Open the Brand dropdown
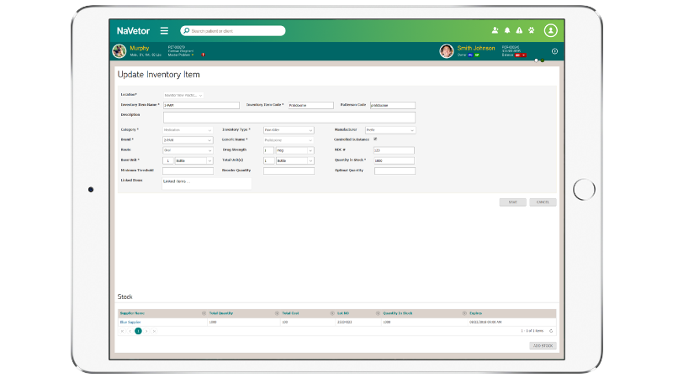Viewport: 673px width, 378px height. point(209,140)
